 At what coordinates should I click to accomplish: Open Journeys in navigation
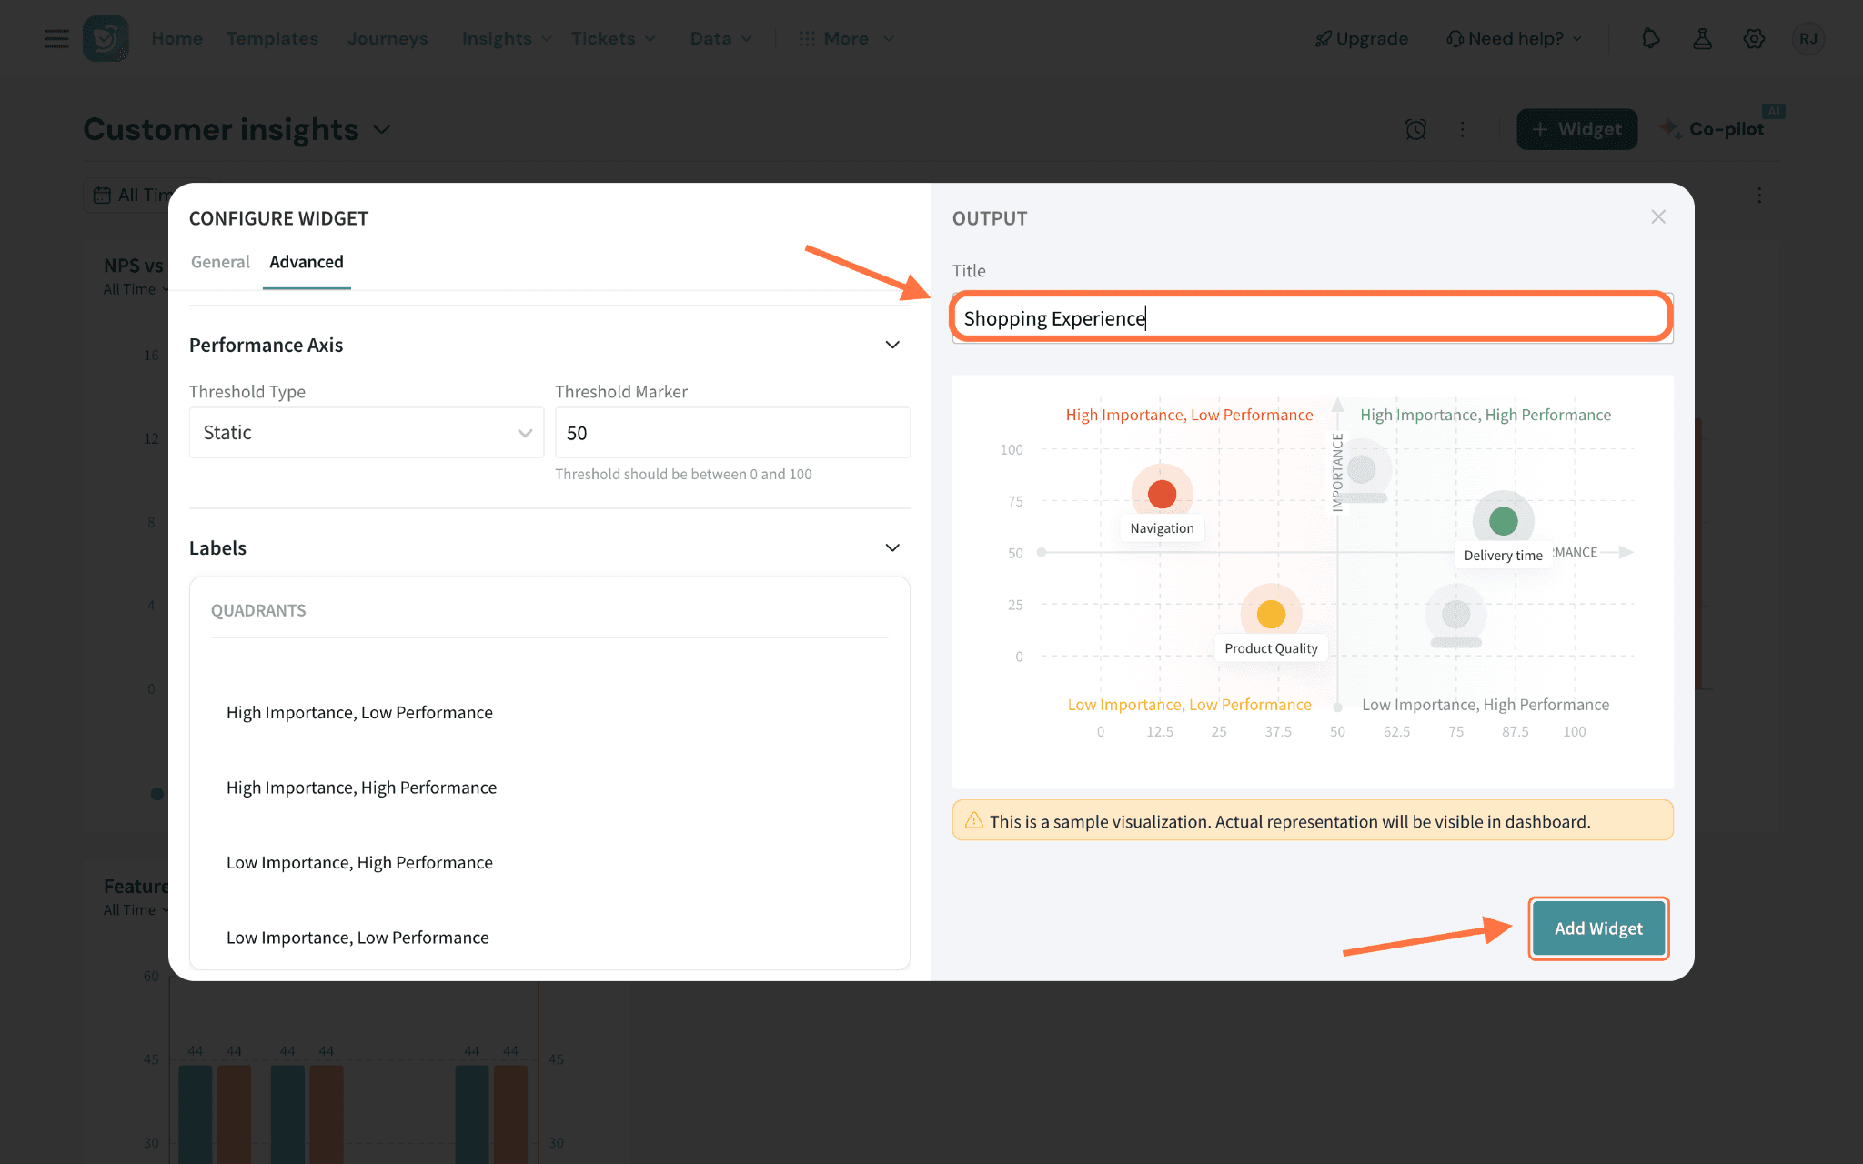tap(388, 38)
